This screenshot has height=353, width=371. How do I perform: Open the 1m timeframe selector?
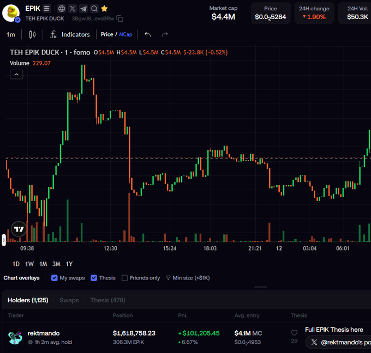(x=11, y=34)
